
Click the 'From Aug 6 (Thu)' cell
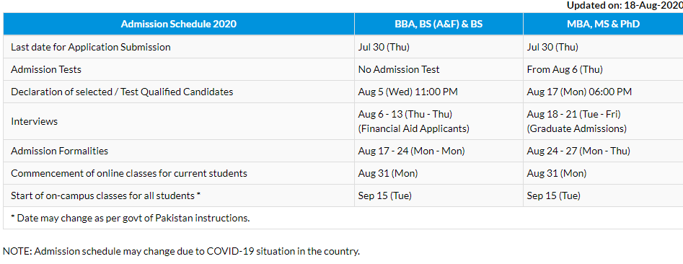pyautogui.click(x=603, y=69)
